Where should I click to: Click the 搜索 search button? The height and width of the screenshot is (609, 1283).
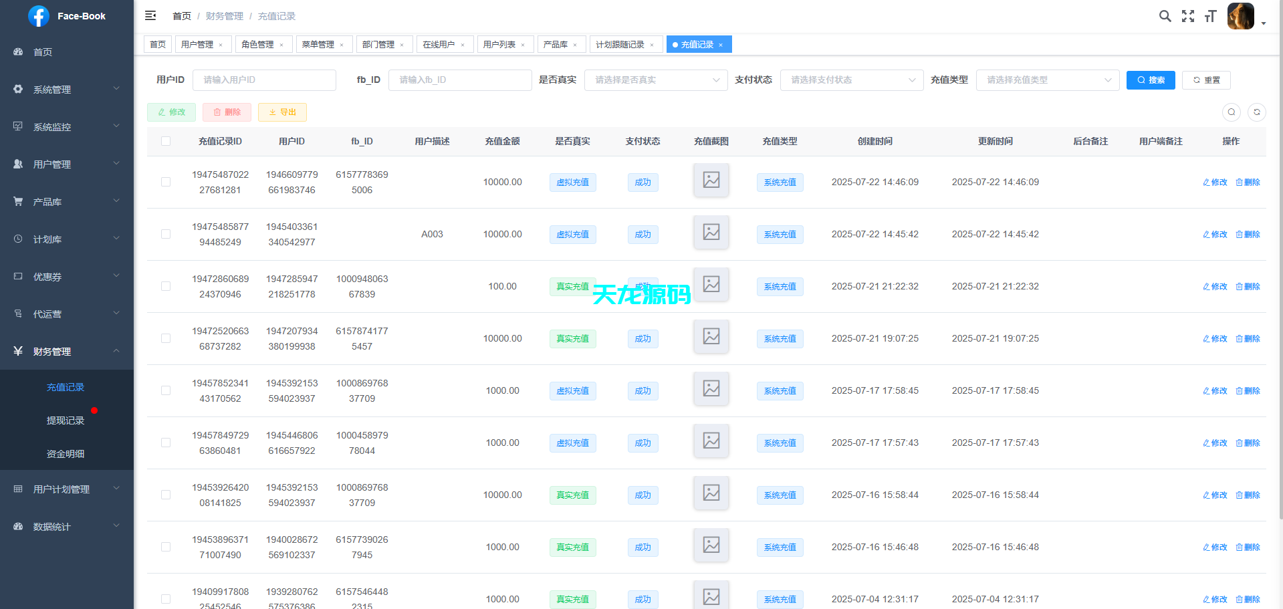[x=1150, y=80]
